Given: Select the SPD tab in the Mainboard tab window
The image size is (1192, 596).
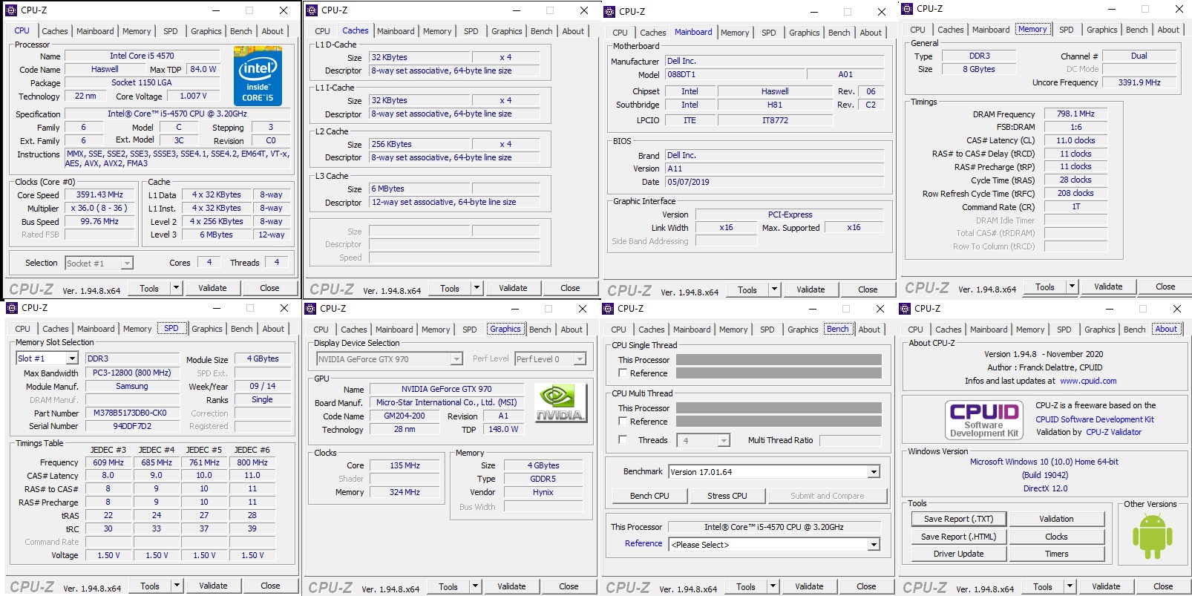Looking at the screenshot, I should point(769,33).
